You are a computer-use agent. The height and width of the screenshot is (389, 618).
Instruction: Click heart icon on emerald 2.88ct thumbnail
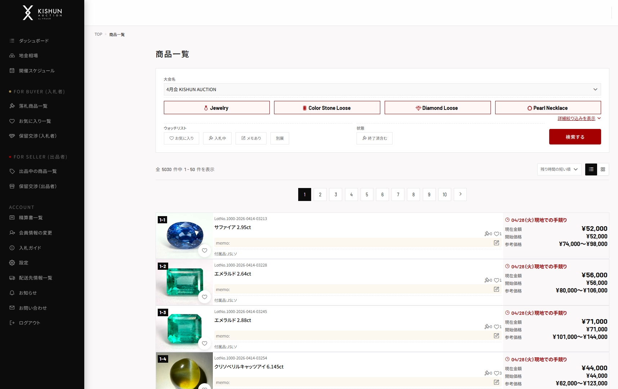point(205,344)
